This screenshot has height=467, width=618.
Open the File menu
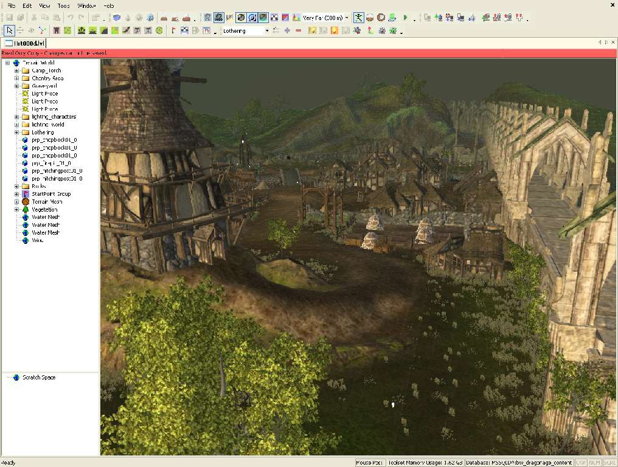click(12, 5)
